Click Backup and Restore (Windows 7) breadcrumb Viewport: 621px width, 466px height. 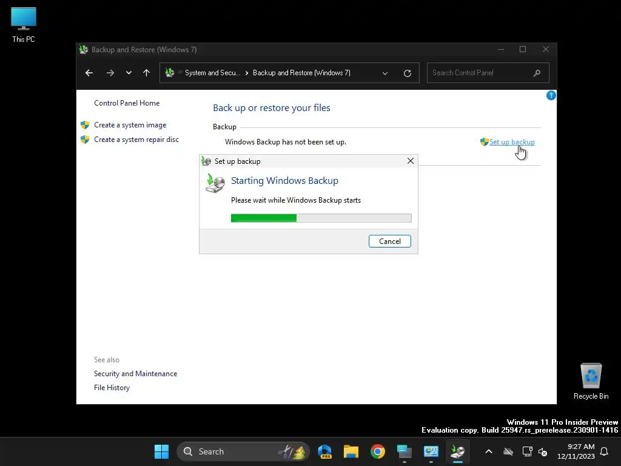(x=301, y=73)
